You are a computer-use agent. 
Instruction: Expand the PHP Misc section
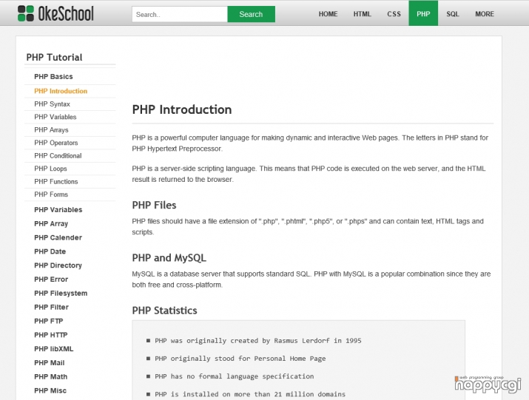click(50, 390)
